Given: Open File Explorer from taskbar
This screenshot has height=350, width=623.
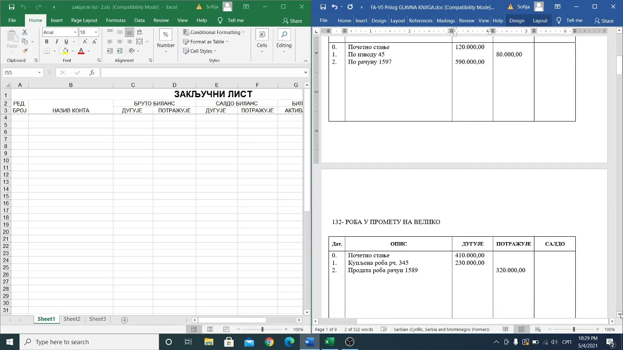Looking at the screenshot, I should (208, 342).
